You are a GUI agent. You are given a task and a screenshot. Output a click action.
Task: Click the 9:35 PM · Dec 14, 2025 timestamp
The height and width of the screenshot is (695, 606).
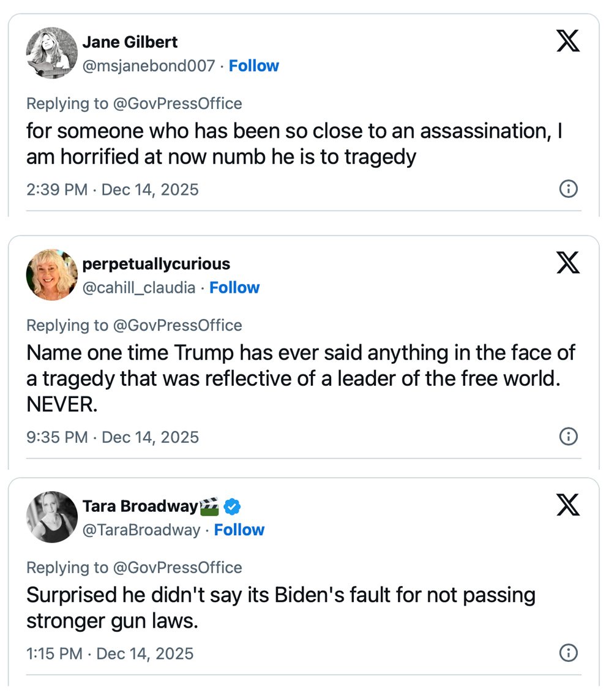(x=113, y=437)
